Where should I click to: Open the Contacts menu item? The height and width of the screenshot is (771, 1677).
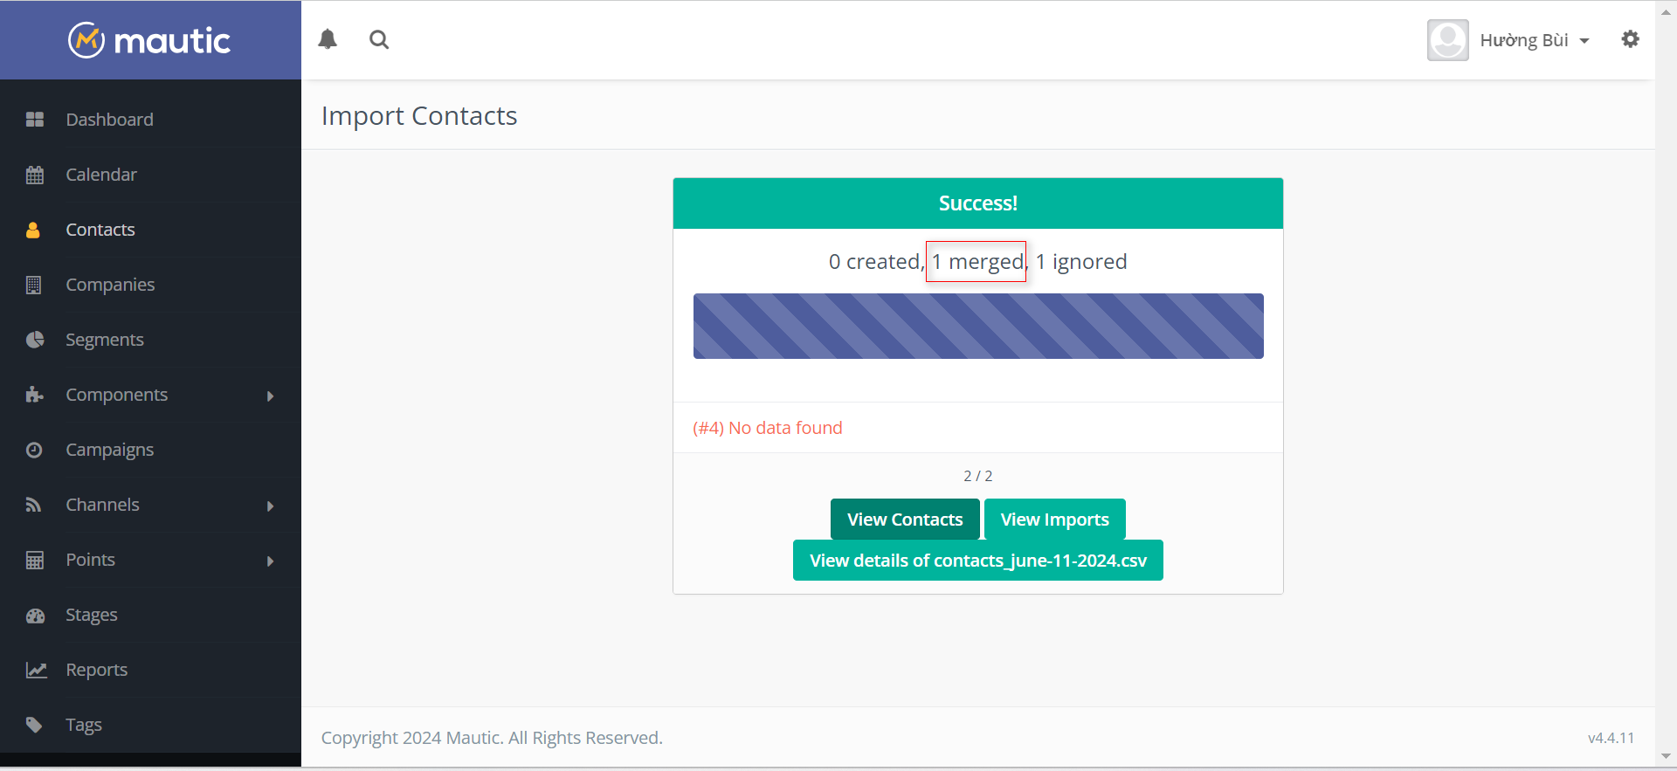[x=100, y=230]
